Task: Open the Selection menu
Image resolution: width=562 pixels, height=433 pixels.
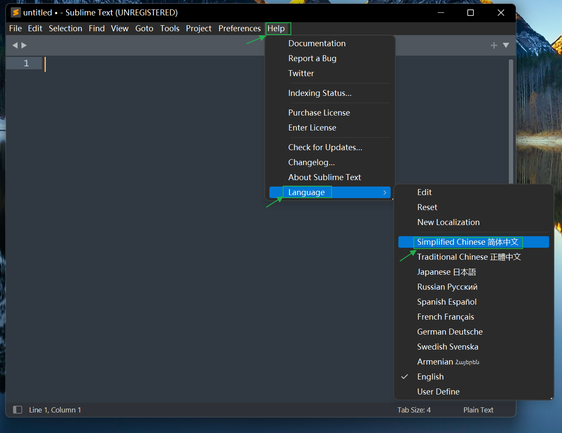Action: (x=66, y=29)
